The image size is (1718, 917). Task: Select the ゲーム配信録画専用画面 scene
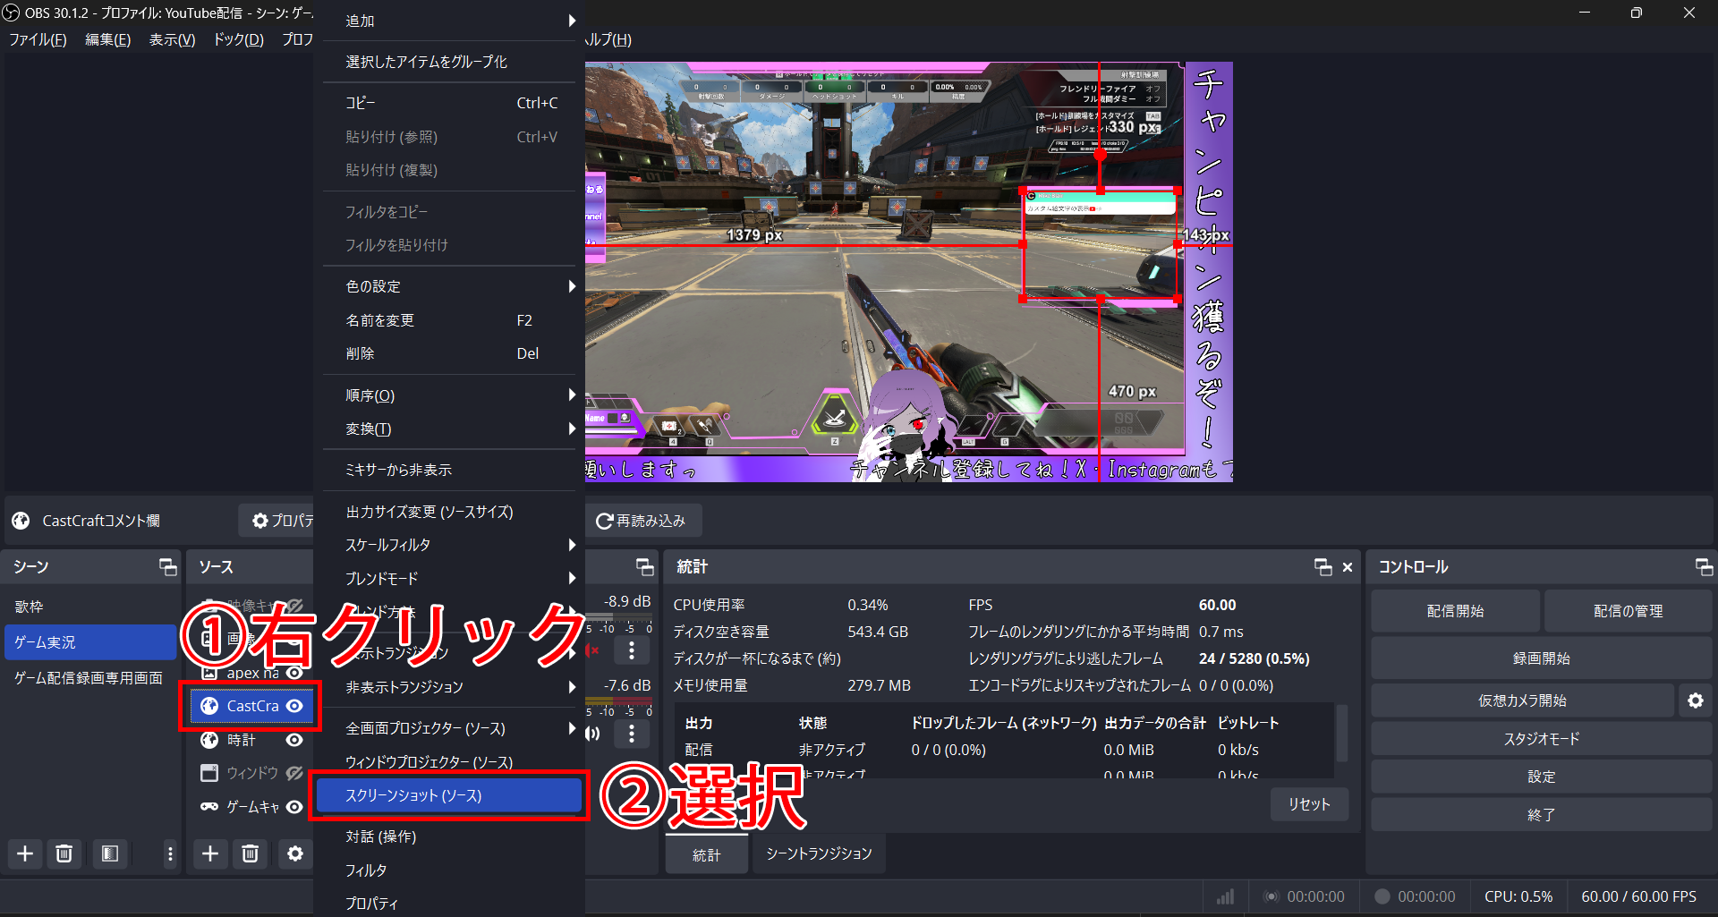coord(89,678)
